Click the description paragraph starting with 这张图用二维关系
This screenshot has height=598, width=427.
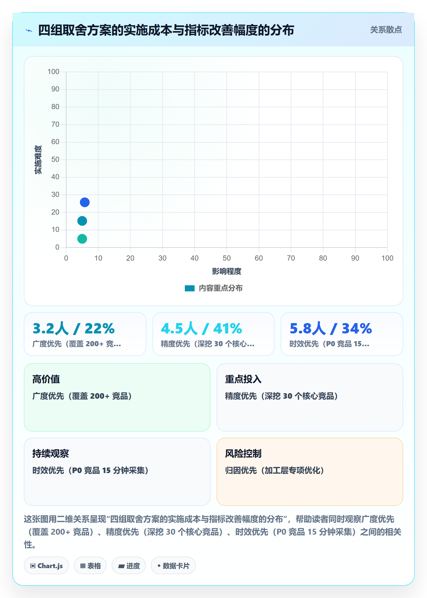click(x=213, y=532)
